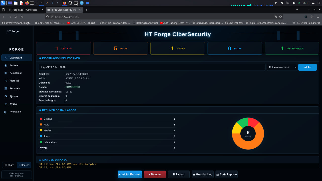
Task: Show more bookmarks with the double chevron
Action: coord(294,23)
